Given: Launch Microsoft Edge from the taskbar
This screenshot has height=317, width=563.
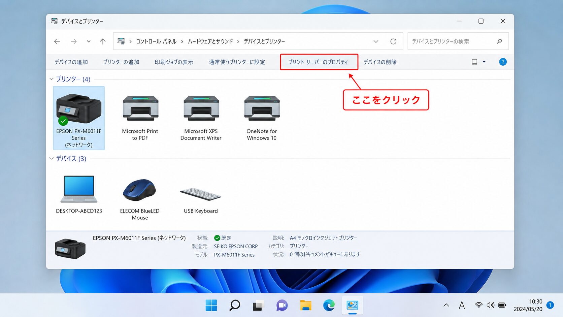Looking at the screenshot, I should (329, 305).
